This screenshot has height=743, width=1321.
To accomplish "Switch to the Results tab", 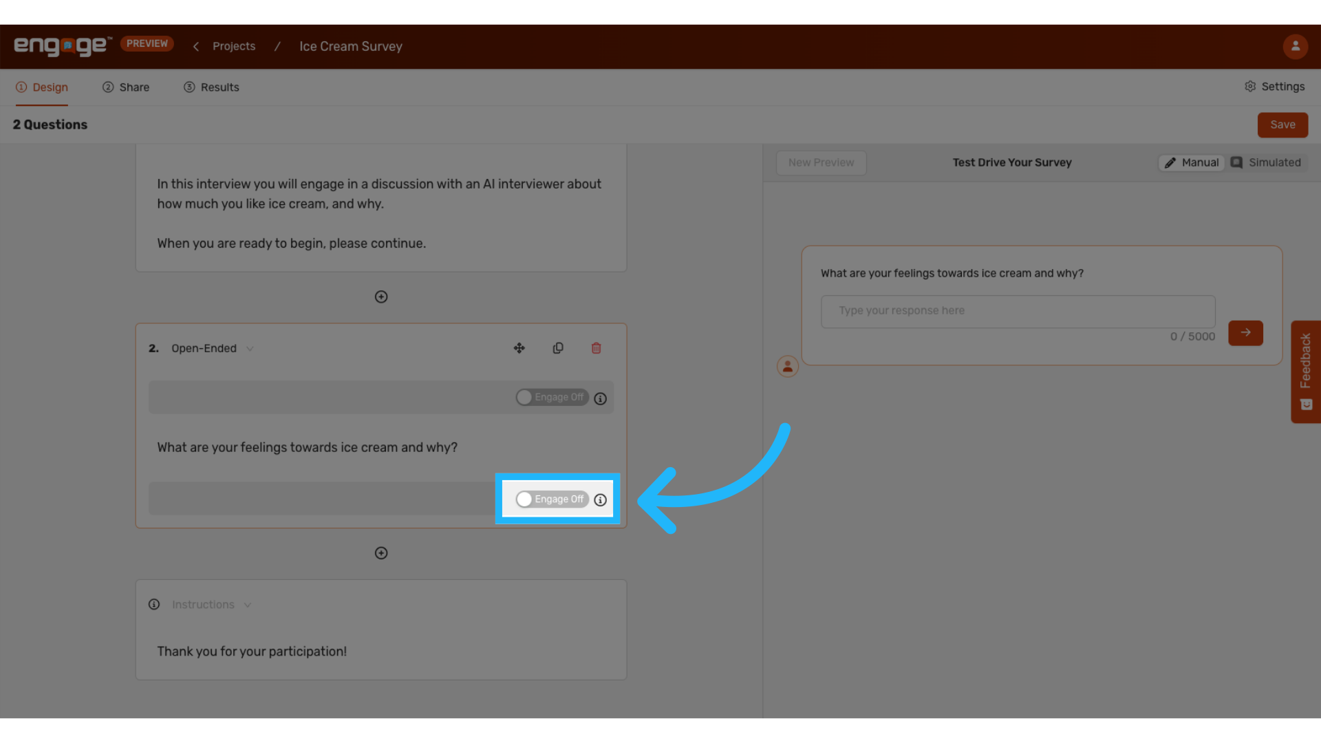I will tap(211, 87).
